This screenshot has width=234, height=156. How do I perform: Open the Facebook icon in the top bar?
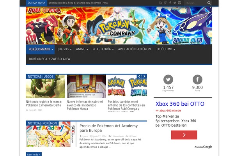pyautogui.click(x=170, y=3)
